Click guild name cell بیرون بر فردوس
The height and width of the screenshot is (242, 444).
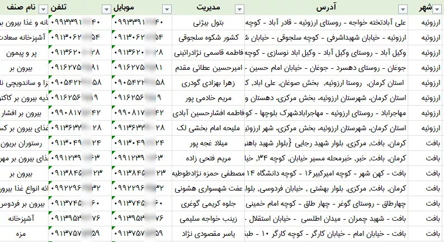pyautogui.click(x=24, y=203)
